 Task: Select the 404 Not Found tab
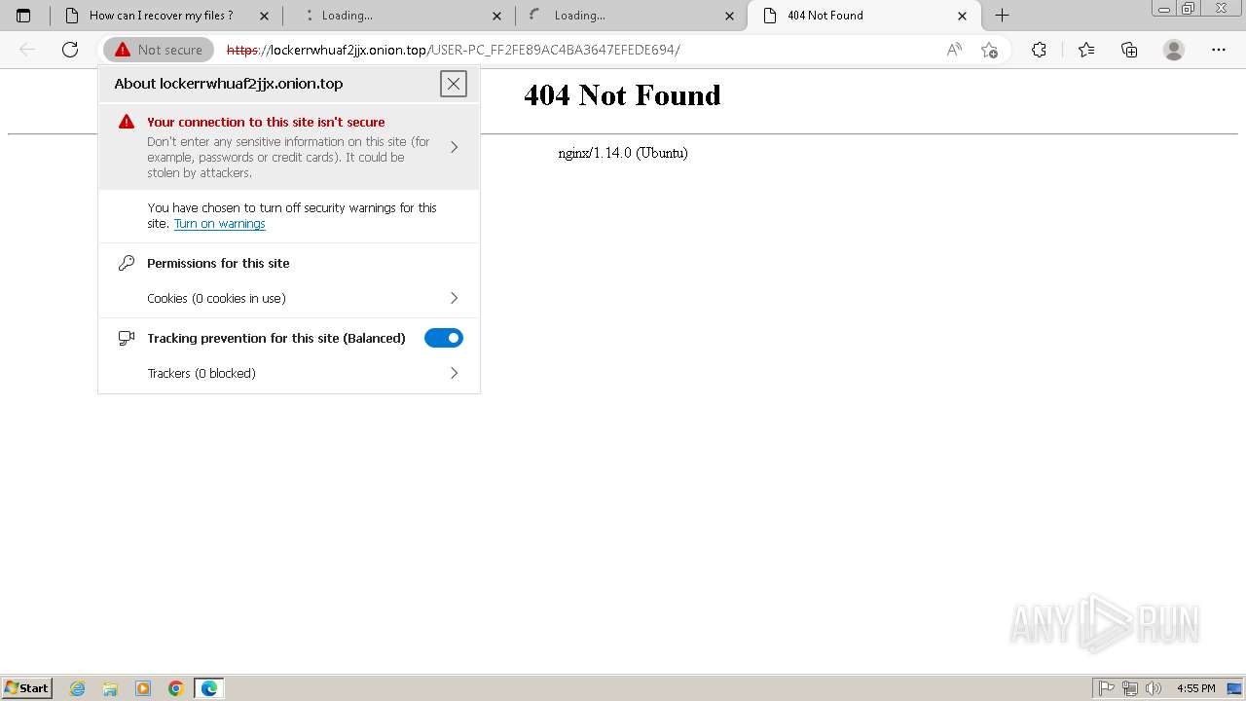[863, 16]
